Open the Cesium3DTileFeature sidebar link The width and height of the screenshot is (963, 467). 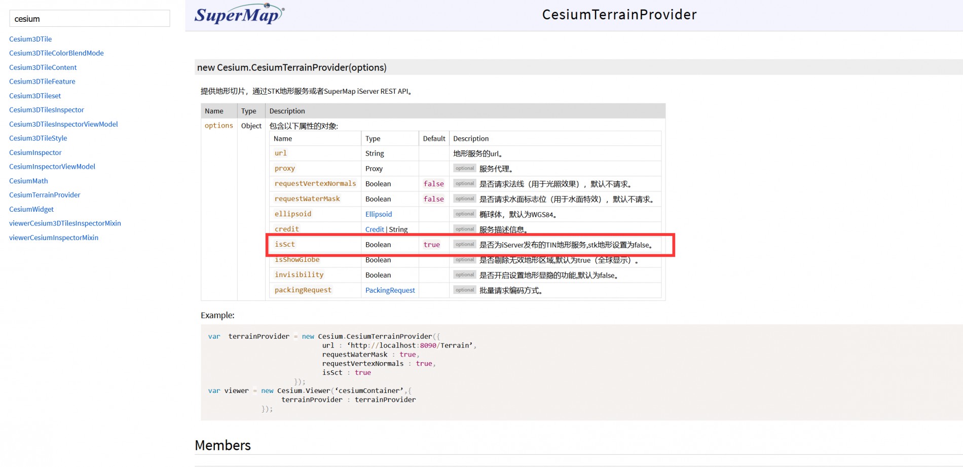point(42,82)
